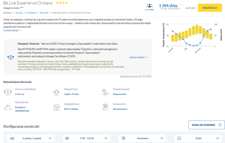Click the Wi-fi house icon
This screenshot has height=143, width=225.
coord(57,107)
